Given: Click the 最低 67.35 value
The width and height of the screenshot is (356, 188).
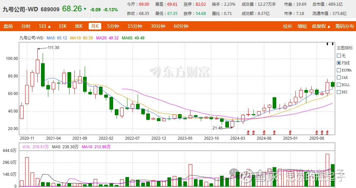Looking at the screenshot, I should click(172, 13).
